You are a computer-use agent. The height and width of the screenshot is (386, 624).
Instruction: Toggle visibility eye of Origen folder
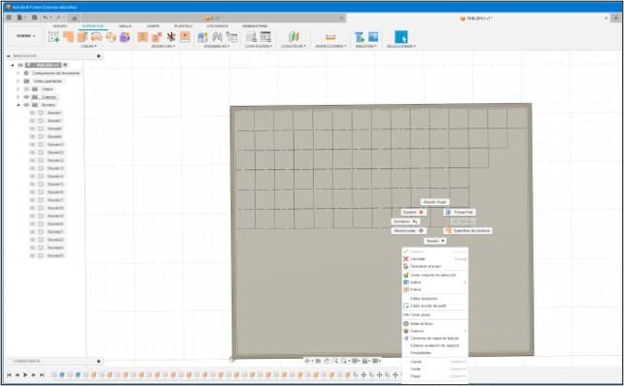click(x=26, y=88)
